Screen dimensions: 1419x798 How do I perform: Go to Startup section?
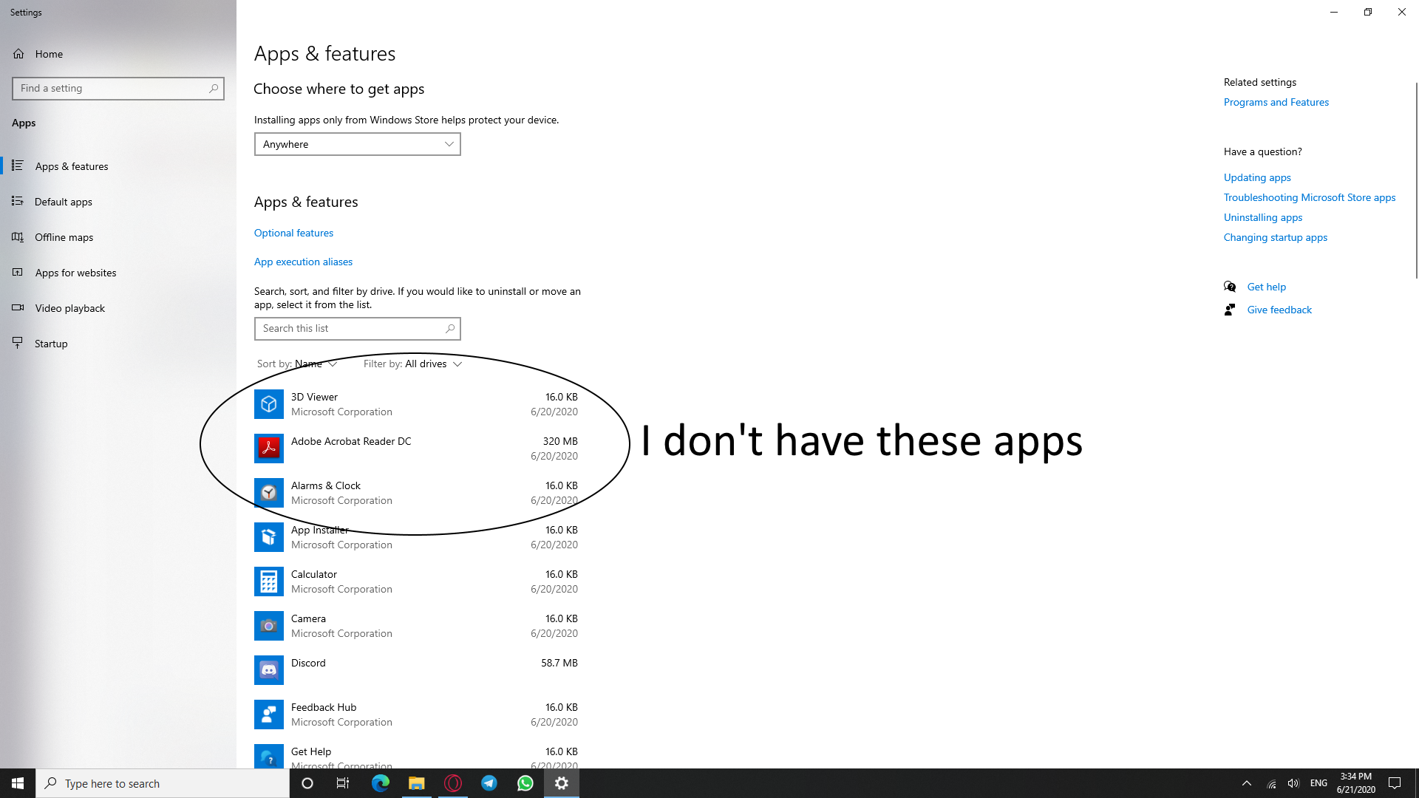pos(118,344)
